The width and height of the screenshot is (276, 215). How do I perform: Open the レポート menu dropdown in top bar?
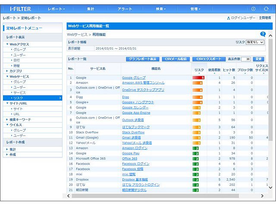pos(56,9)
